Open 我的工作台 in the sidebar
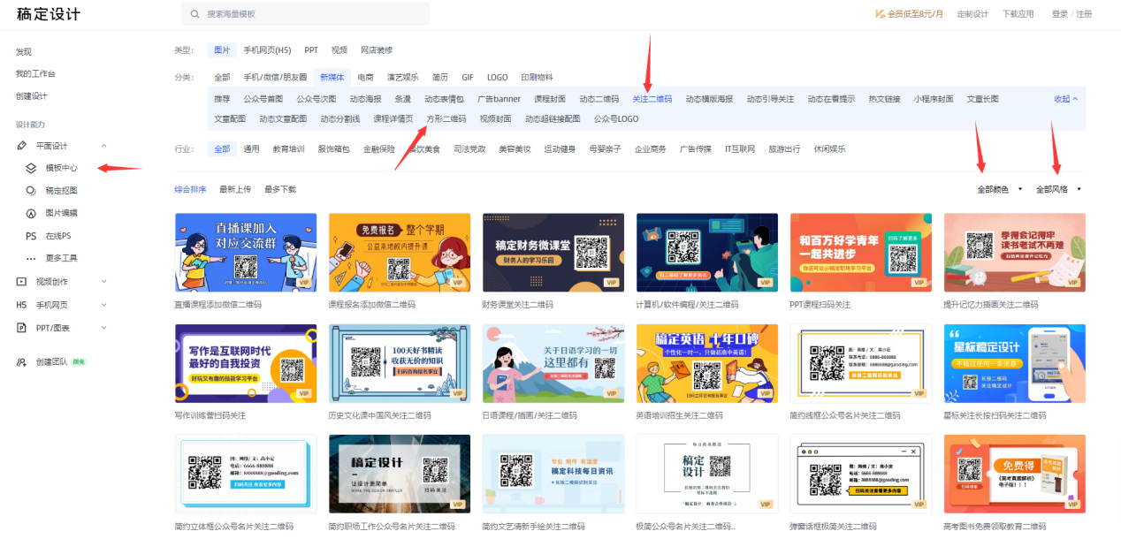 35,73
